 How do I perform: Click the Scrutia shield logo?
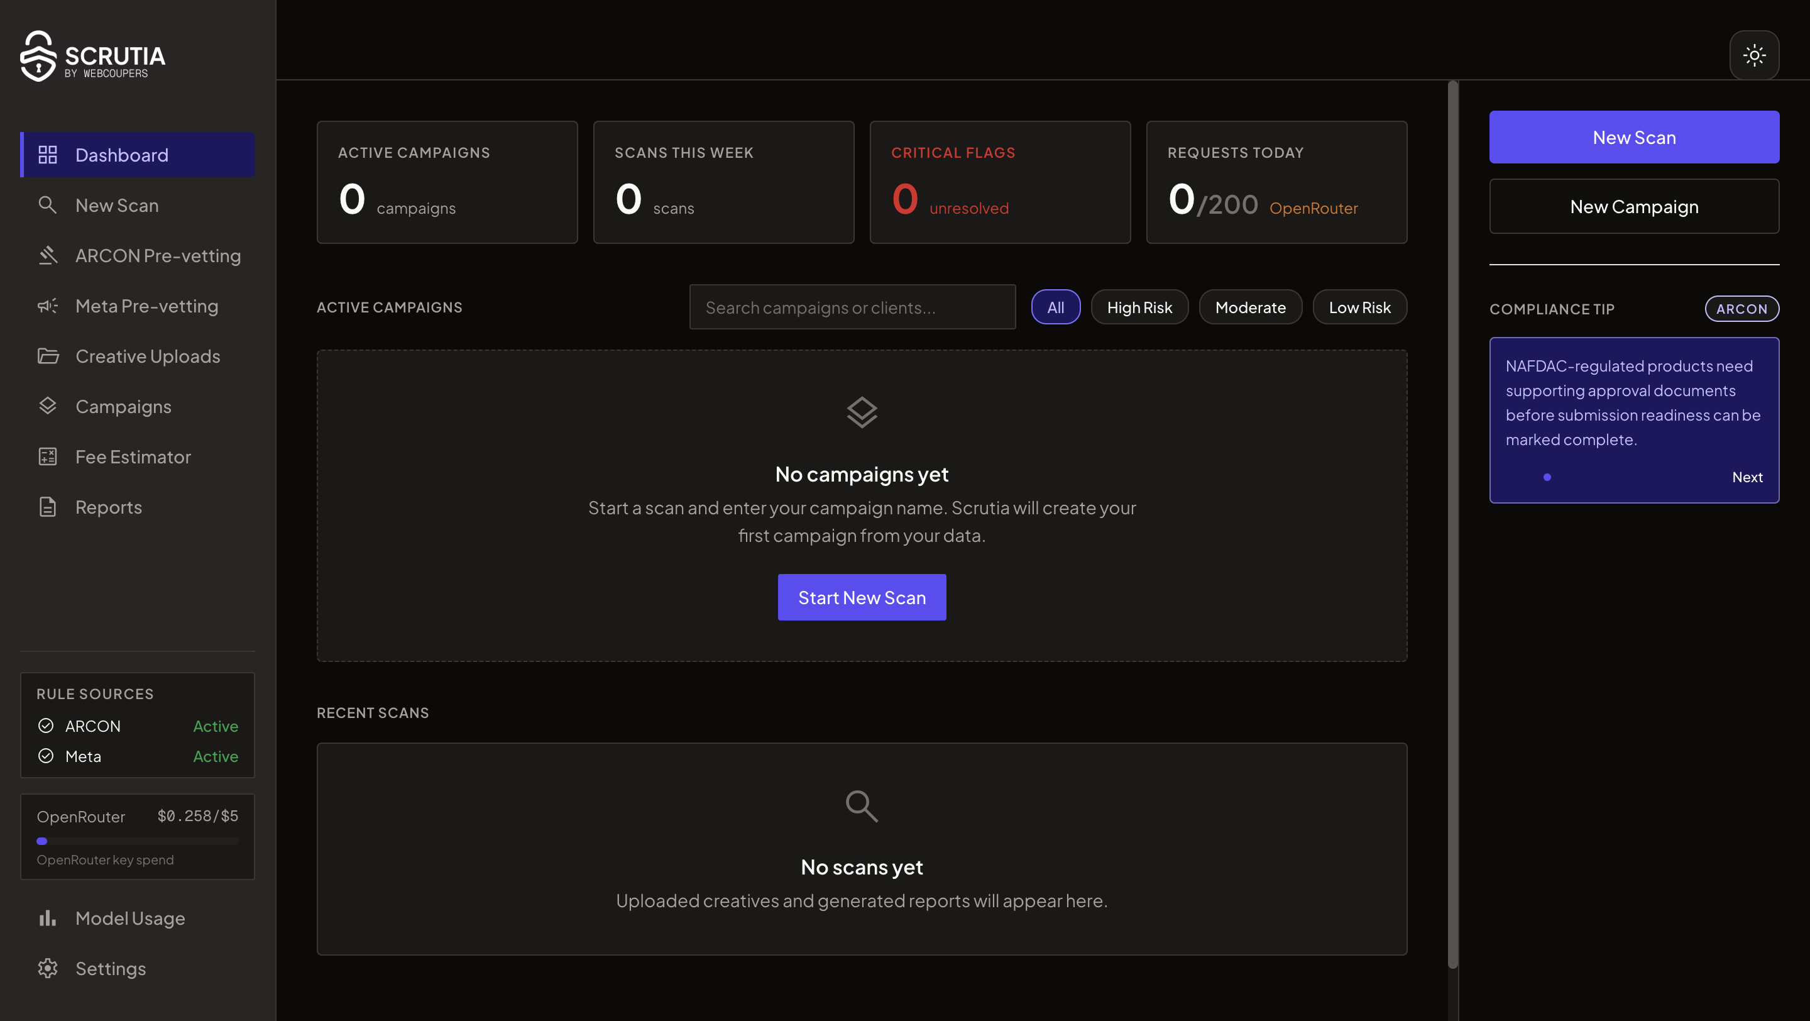pyautogui.click(x=38, y=56)
